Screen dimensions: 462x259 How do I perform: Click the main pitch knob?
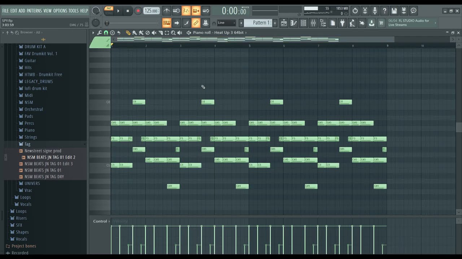(x=96, y=23)
